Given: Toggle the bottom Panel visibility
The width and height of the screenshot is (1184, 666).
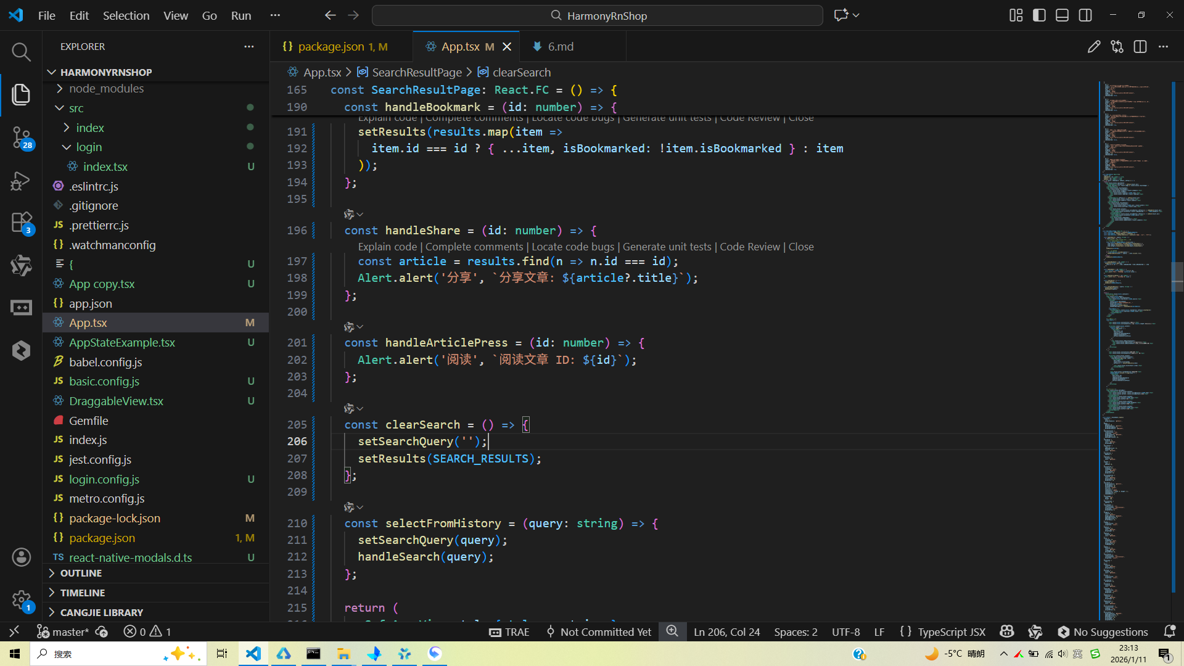Looking at the screenshot, I should pos(1062,15).
